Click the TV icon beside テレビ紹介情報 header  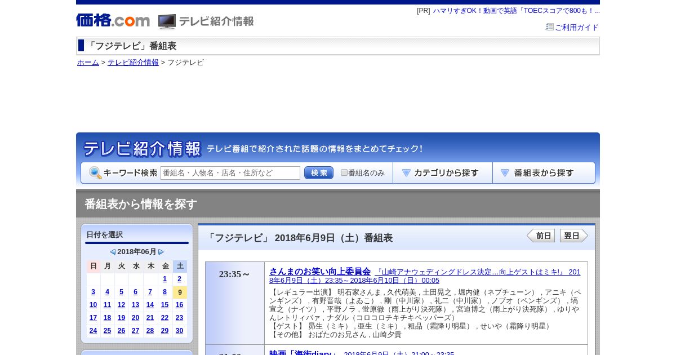click(x=167, y=21)
